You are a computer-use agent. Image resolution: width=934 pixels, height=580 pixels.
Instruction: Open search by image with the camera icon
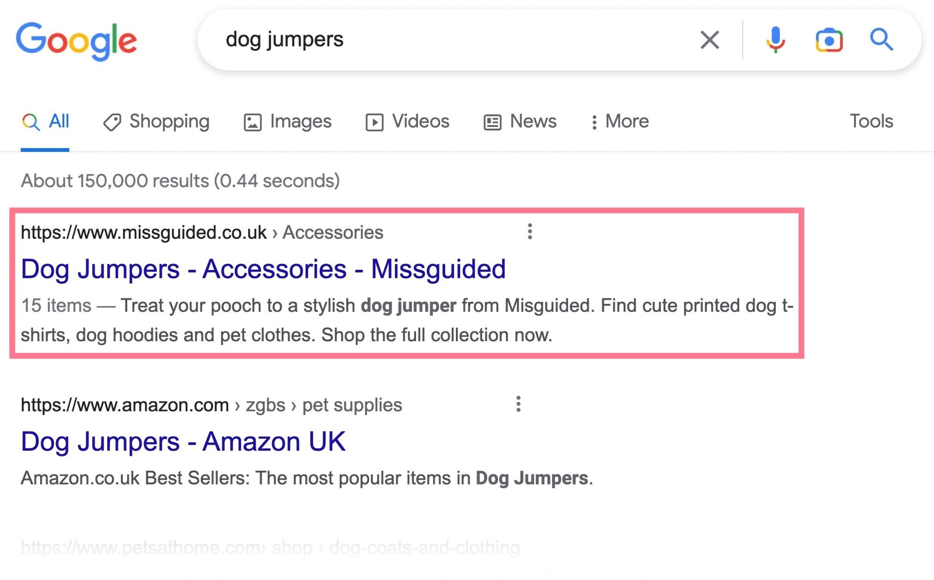829,40
